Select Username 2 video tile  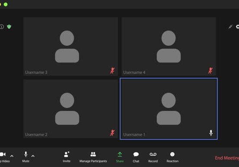tap(71, 109)
